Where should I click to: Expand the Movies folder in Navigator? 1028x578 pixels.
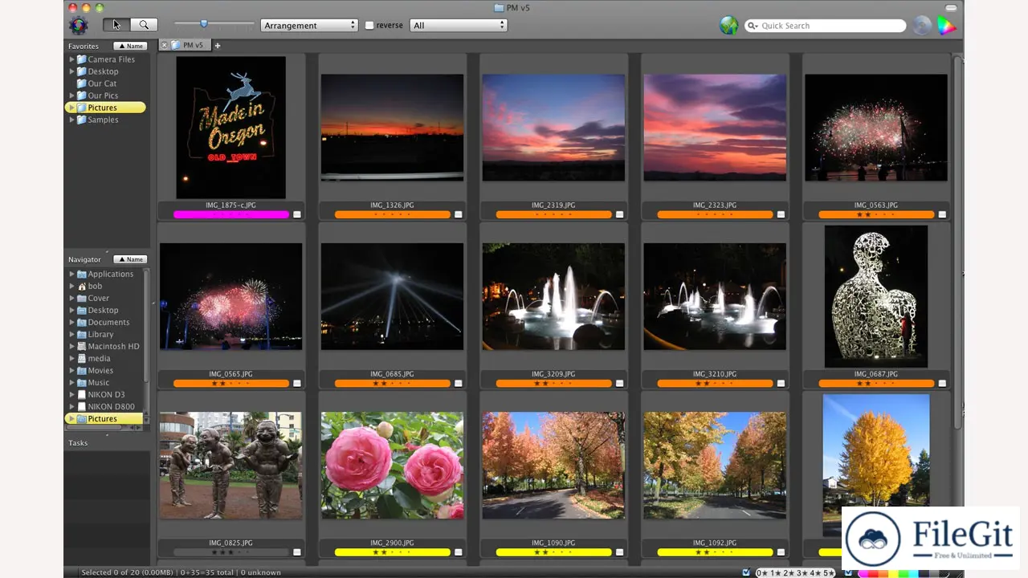[71, 370]
